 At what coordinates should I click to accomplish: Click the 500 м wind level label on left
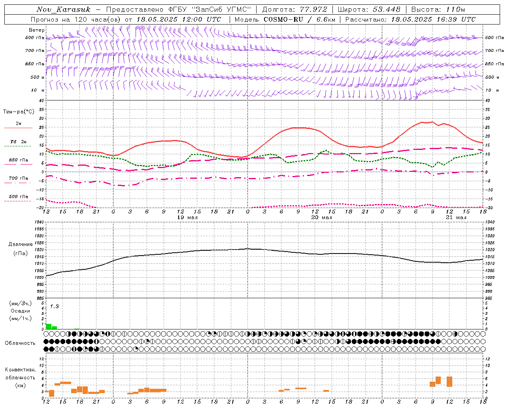click(x=38, y=77)
